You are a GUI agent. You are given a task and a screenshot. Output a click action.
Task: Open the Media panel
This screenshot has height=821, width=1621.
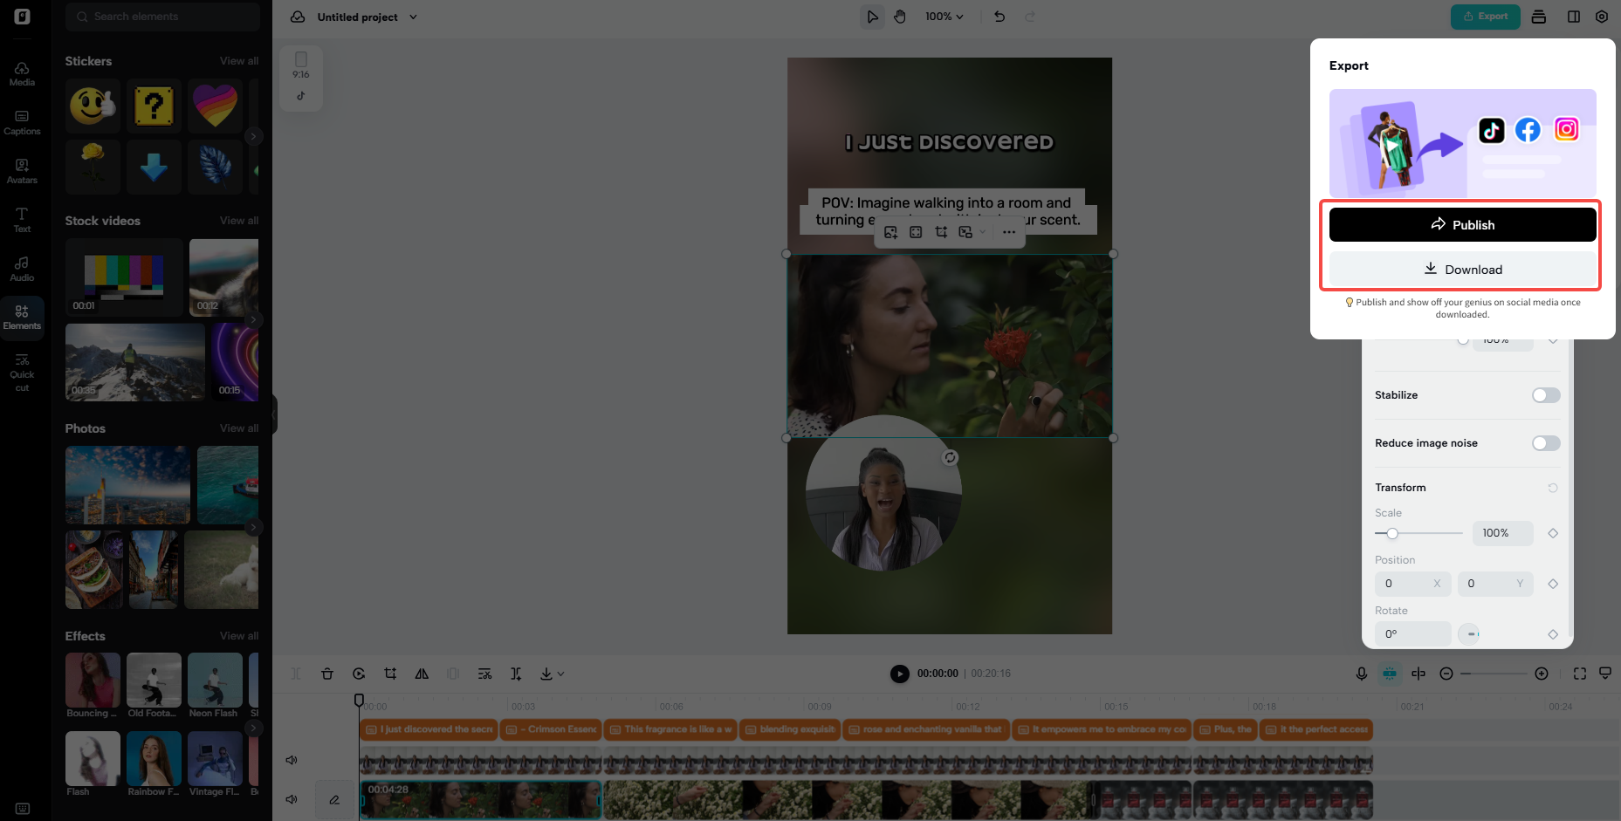coord(22,73)
